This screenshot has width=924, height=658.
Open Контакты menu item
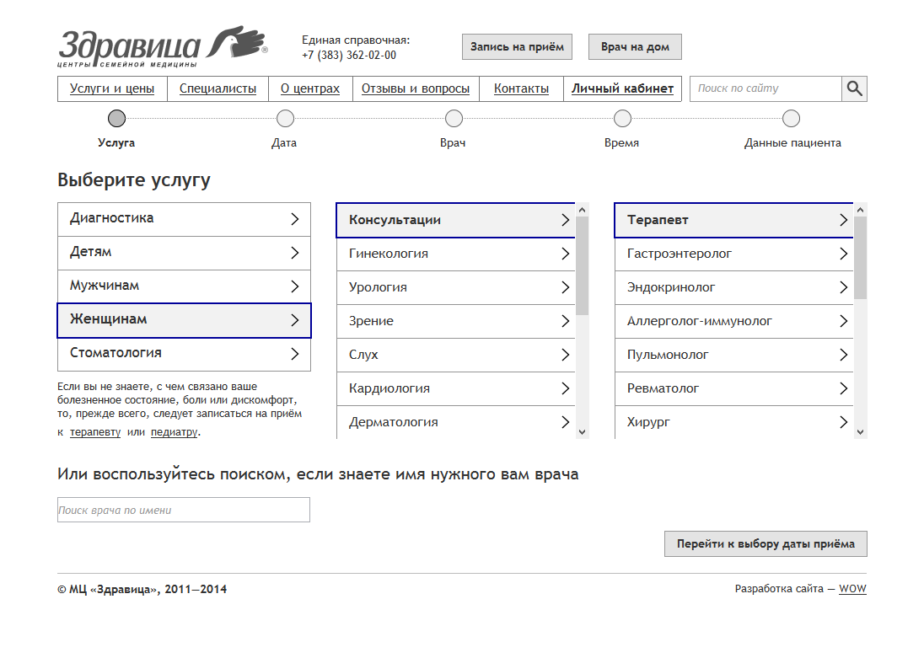(x=521, y=88)
